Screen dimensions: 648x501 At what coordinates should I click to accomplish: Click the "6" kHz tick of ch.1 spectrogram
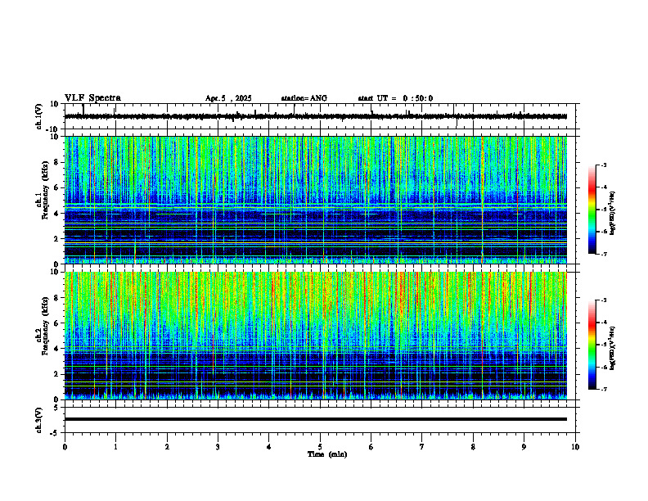click(58, 187)
